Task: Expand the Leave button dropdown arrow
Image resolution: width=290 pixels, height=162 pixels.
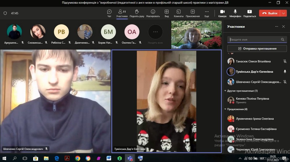Action: [x=283, y=13]
